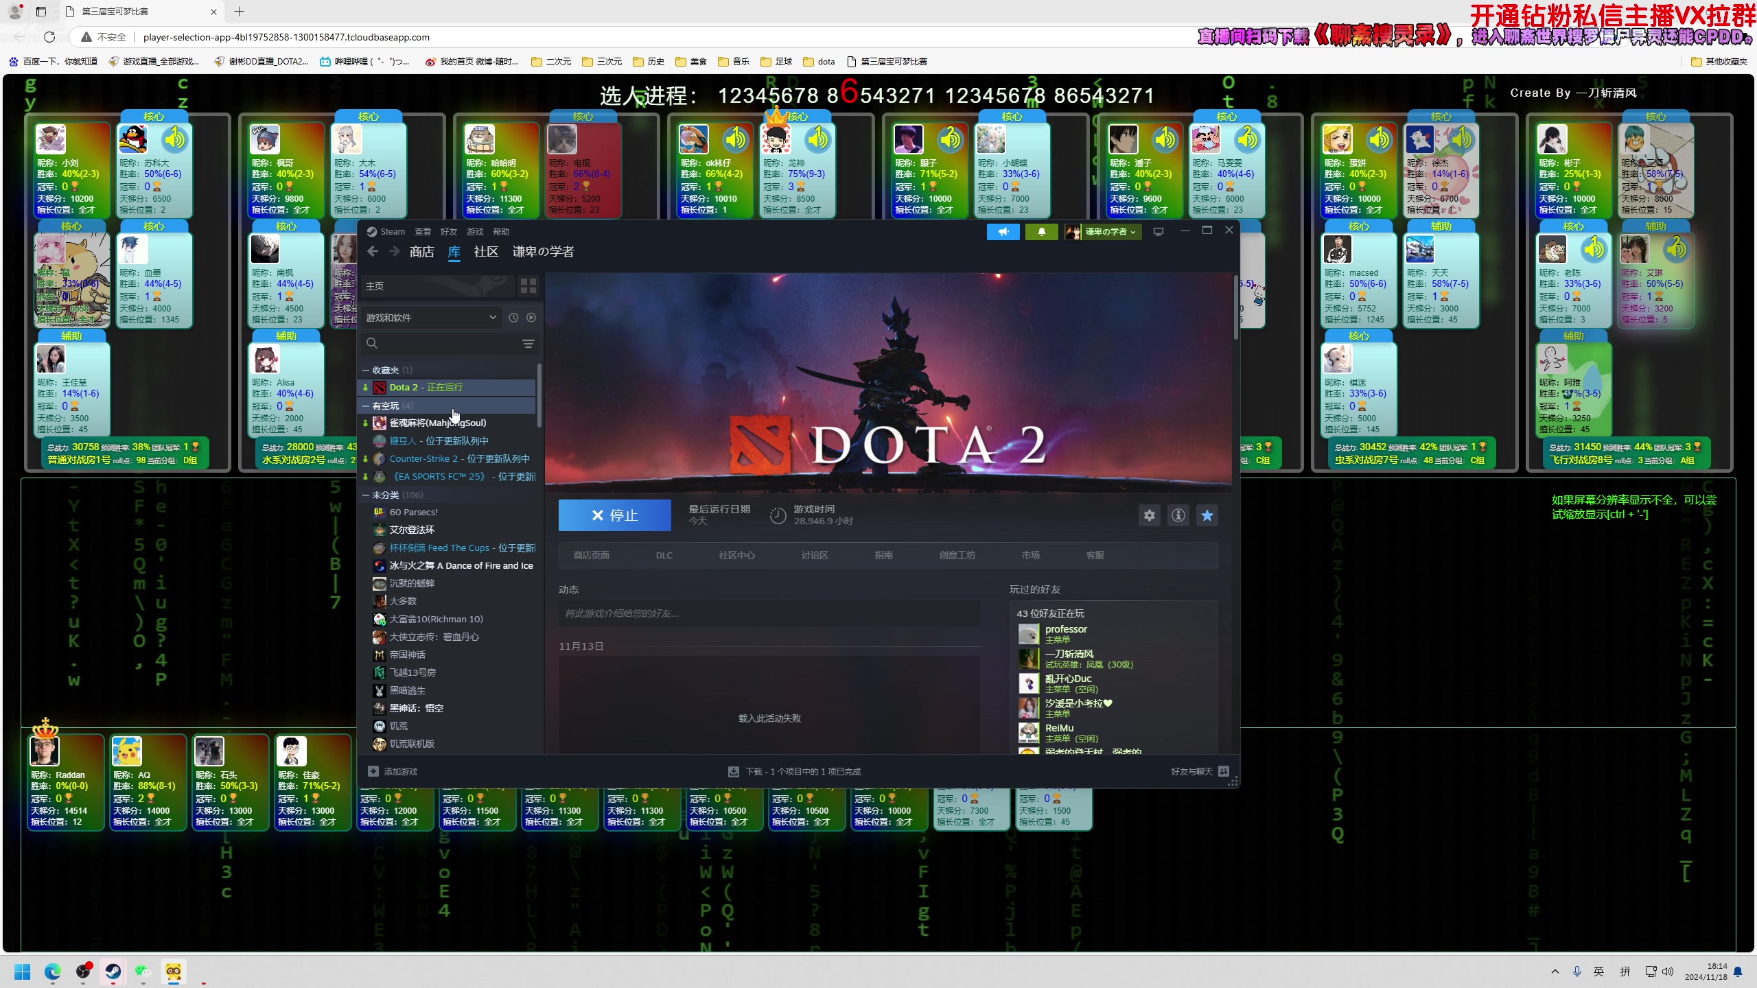Open Dota 2 DLC link
Viewport: 1757px width, 988px height.
[x=664, y=555]
